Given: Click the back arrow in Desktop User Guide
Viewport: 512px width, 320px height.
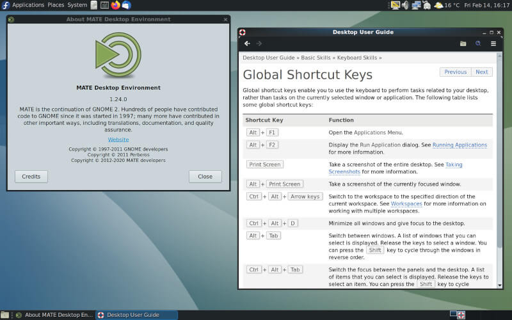Looking at the screenshot, I should tap(247, 44).
